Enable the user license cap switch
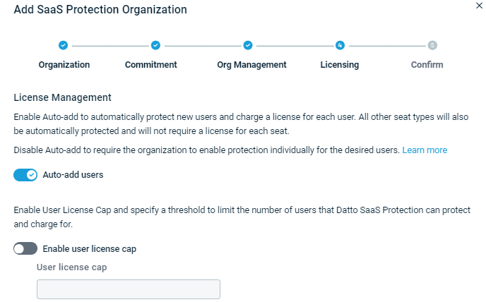 click(x=25, y=248)
